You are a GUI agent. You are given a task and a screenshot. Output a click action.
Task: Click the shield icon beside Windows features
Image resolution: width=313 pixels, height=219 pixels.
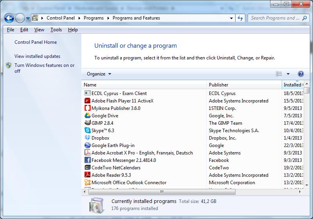(x=9, y=65)
